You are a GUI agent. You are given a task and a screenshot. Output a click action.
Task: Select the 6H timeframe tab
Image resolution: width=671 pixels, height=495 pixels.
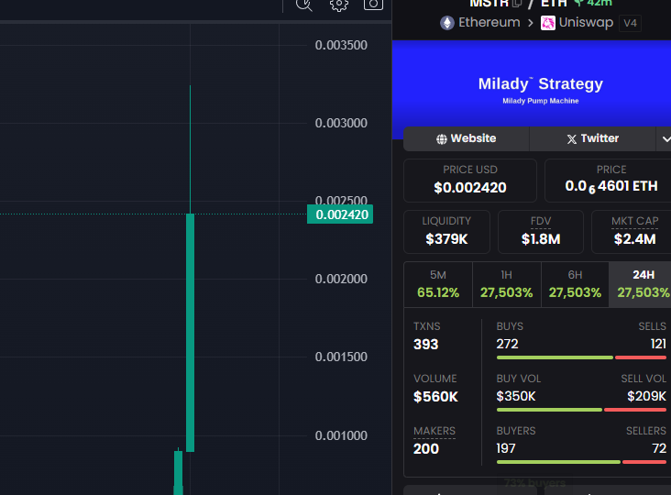(x=575, y=284)
